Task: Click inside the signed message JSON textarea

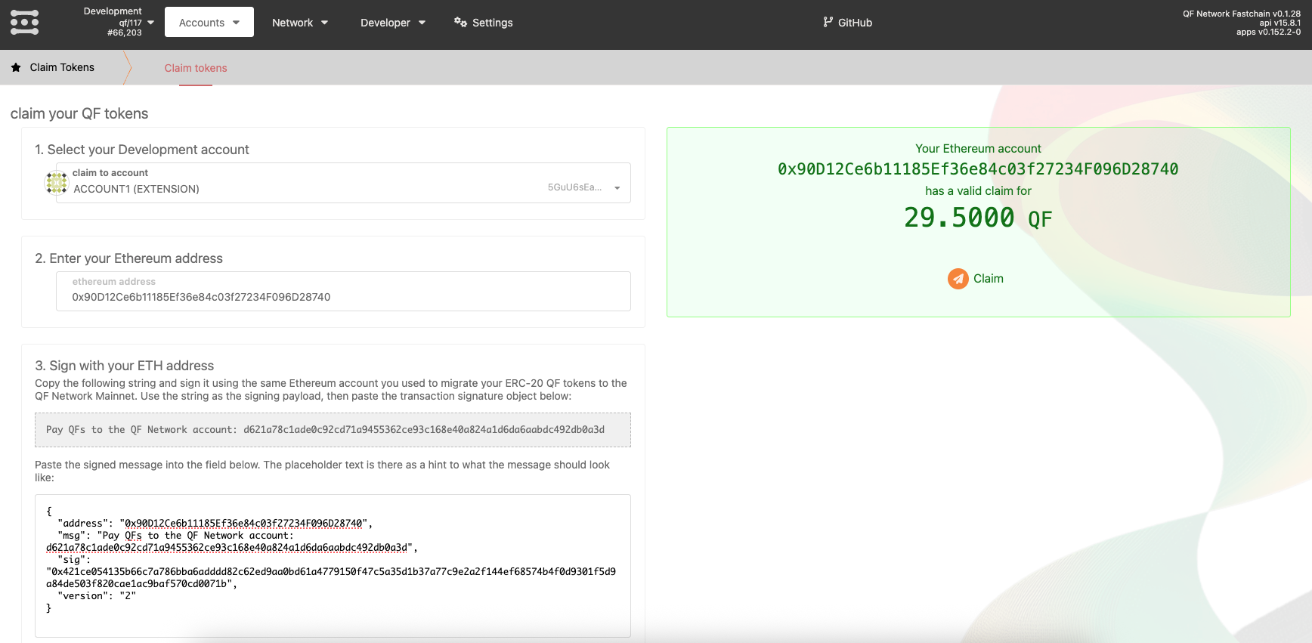Action: 333,565
